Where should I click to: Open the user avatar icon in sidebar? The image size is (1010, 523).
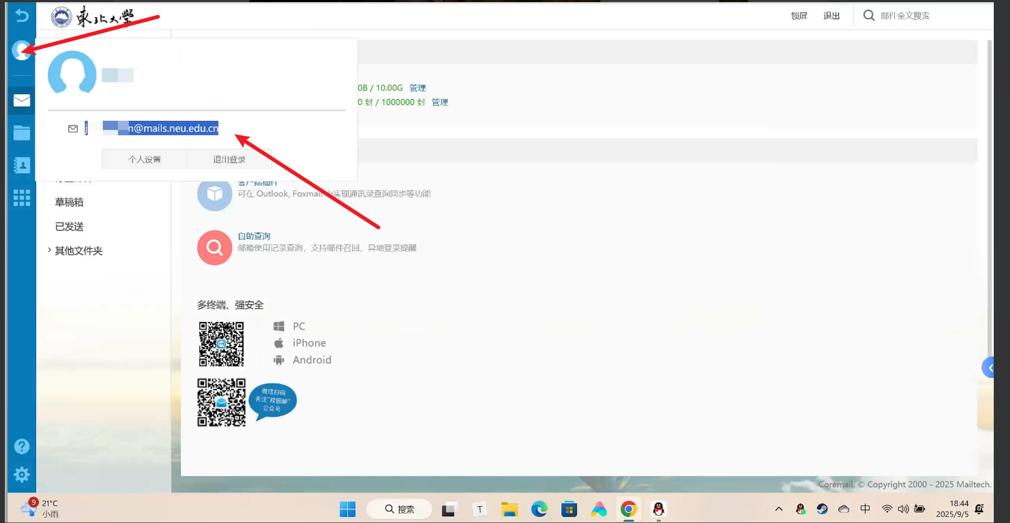(x=21, y=50)
